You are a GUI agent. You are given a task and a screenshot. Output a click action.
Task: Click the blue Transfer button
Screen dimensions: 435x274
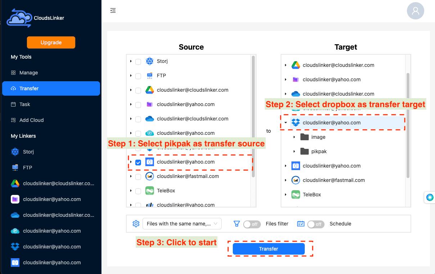pyautogui.click(x=269, y=249)
